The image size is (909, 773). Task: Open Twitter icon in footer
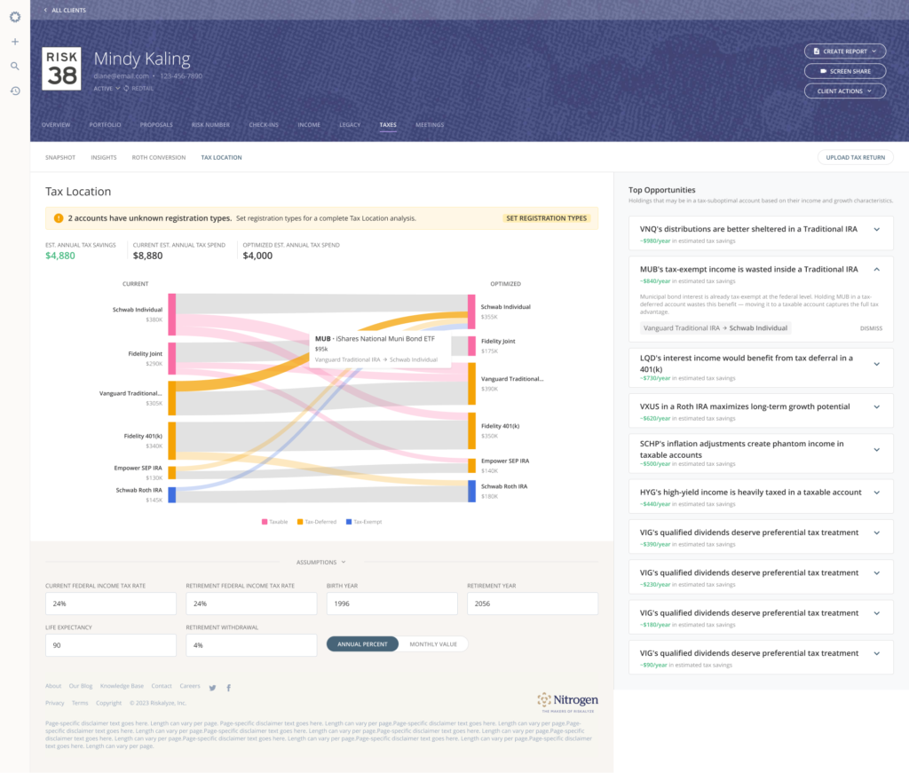pos(213,688)
